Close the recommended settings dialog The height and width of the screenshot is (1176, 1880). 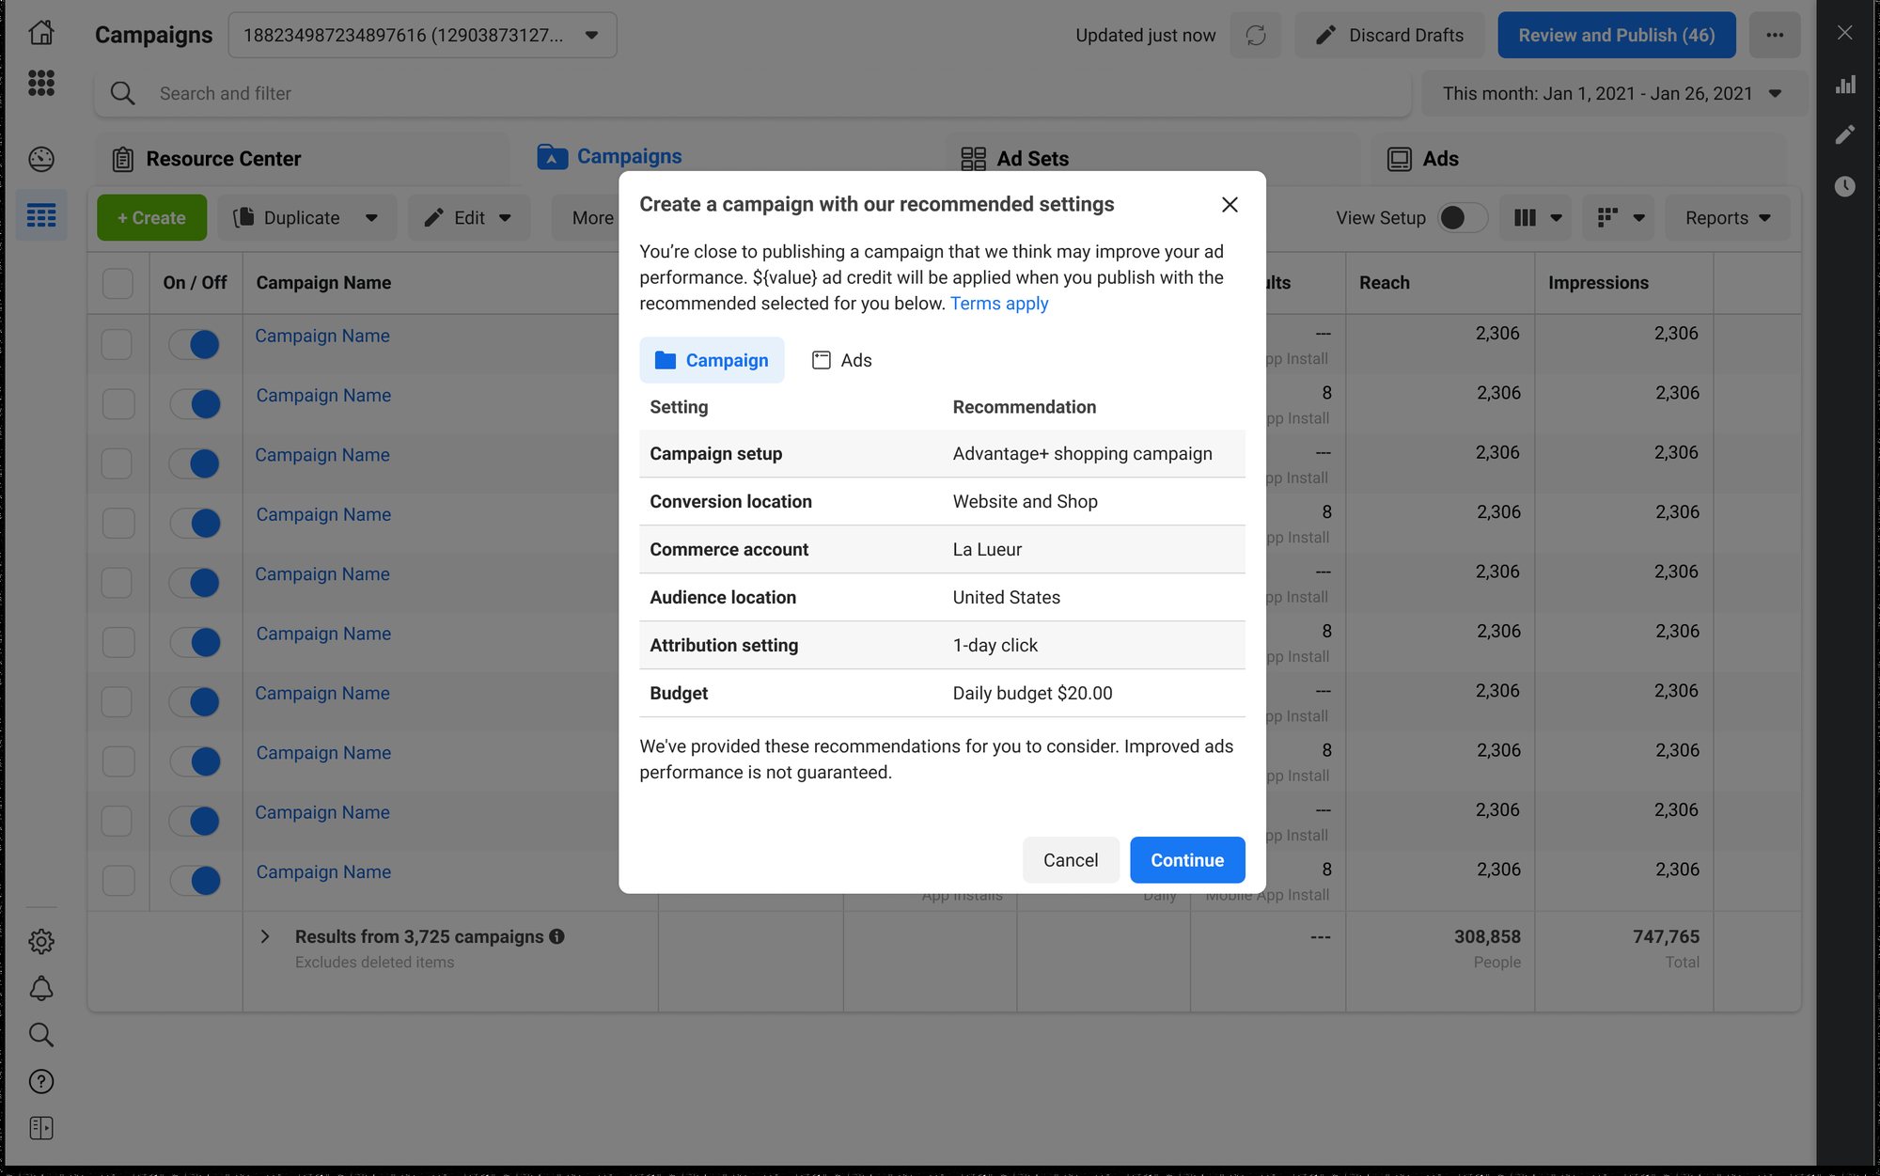pos(1230,204)
